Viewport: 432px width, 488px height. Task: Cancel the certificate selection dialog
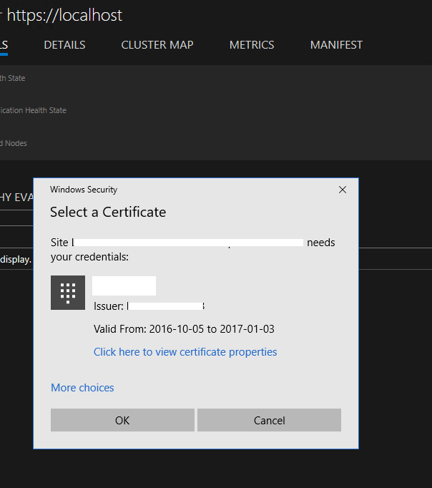270,420
